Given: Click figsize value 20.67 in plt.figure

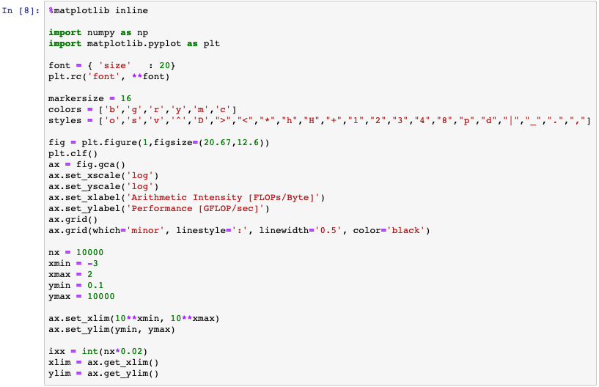Looking at the screenshot, I should click(217, 142).
